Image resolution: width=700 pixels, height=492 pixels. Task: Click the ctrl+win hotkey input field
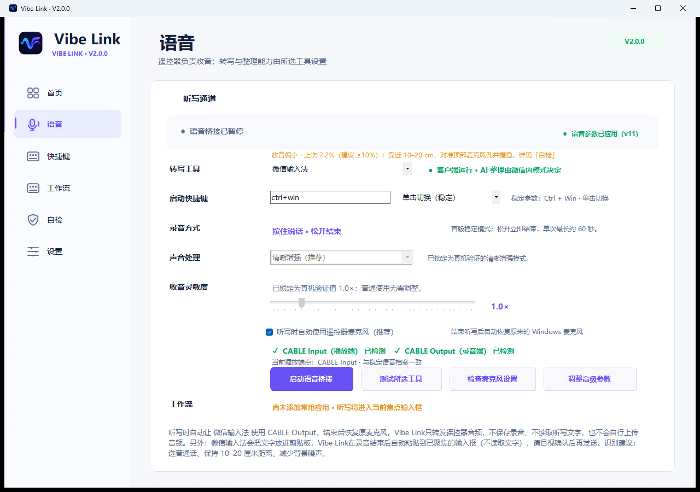(330, 197)
